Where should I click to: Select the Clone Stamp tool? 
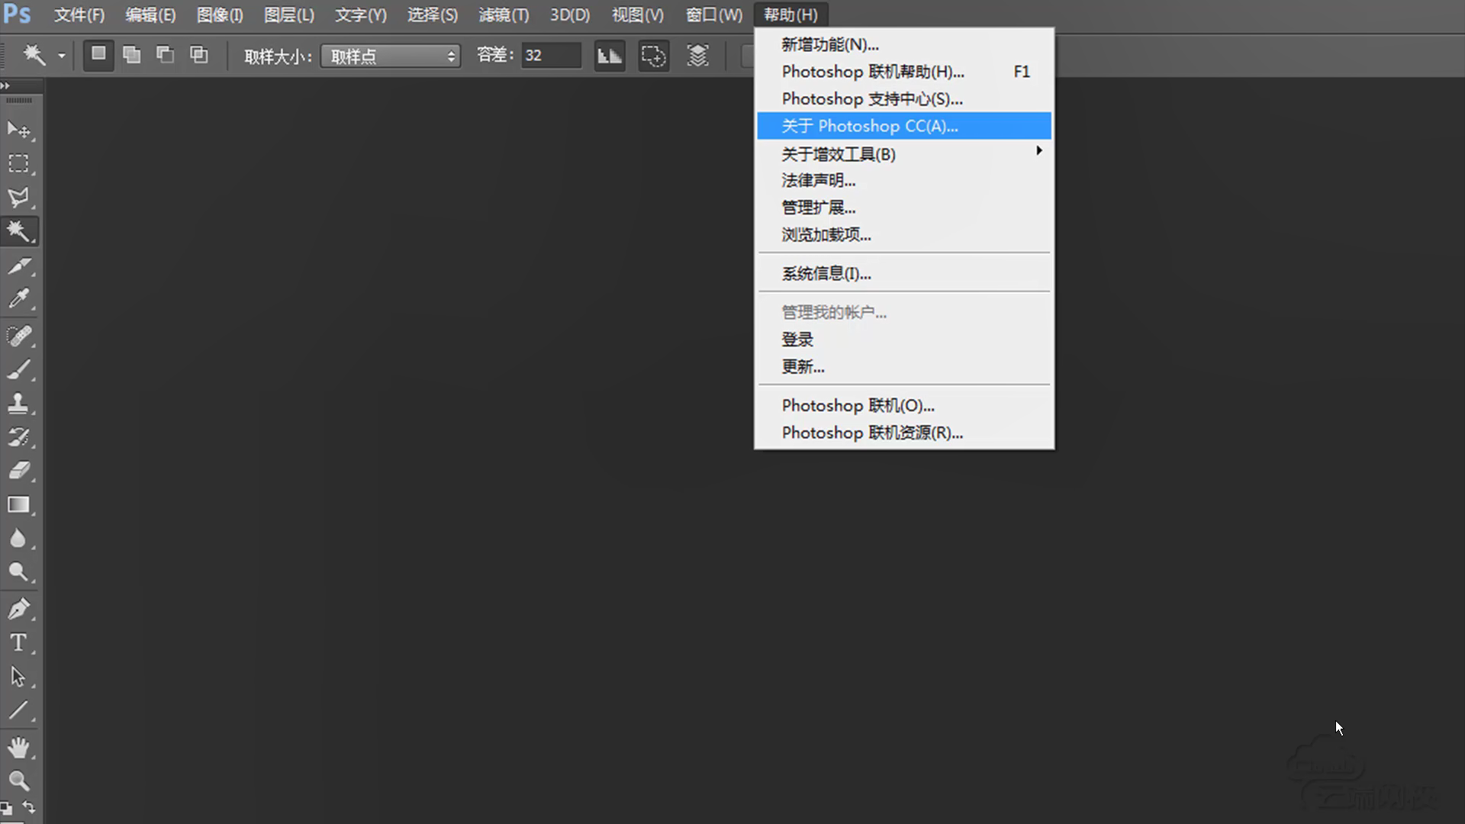point(18,403)
